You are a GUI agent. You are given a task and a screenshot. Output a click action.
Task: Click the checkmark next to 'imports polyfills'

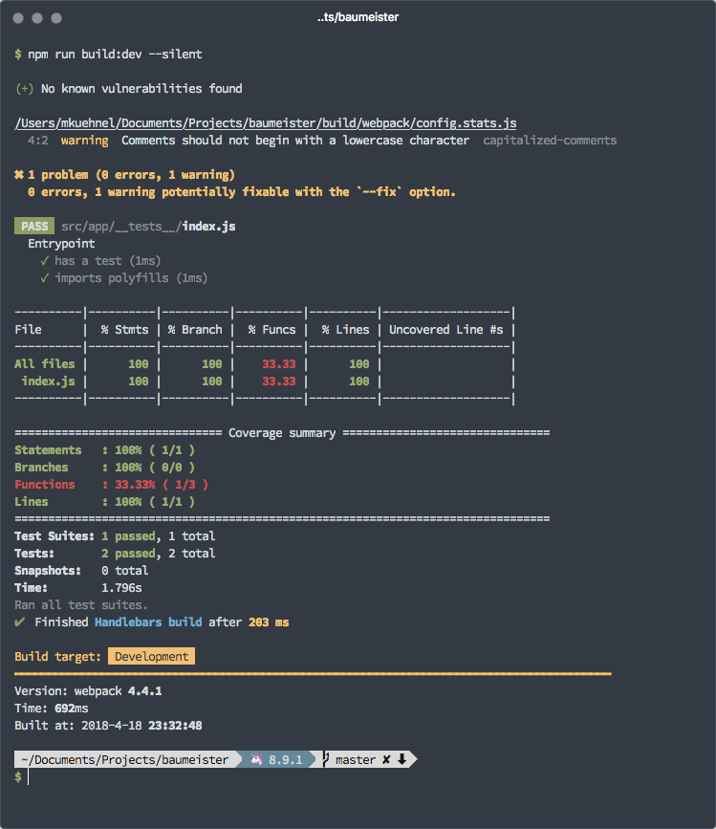pos(44,278)
